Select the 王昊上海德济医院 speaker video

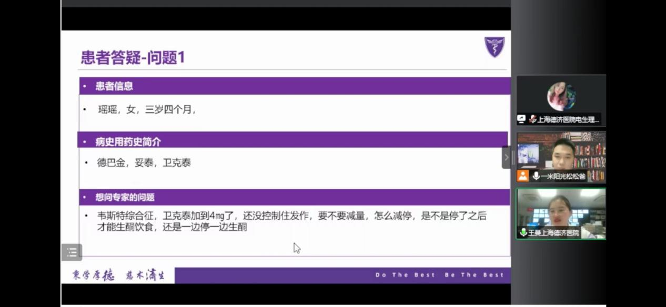point(561,209)
